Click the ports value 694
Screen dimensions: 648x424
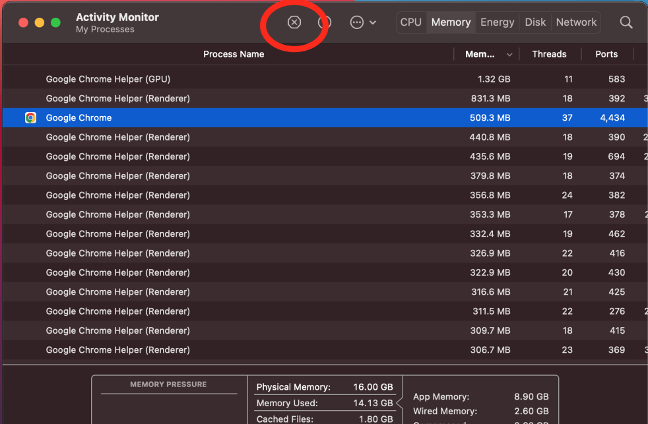pyautogui.click(x=616, y=156)
